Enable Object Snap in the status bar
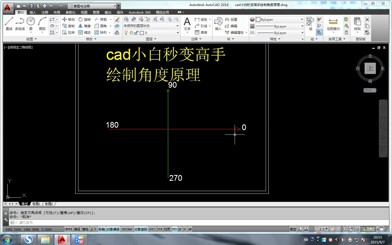The image size is (392, 245). pos(113,229)
